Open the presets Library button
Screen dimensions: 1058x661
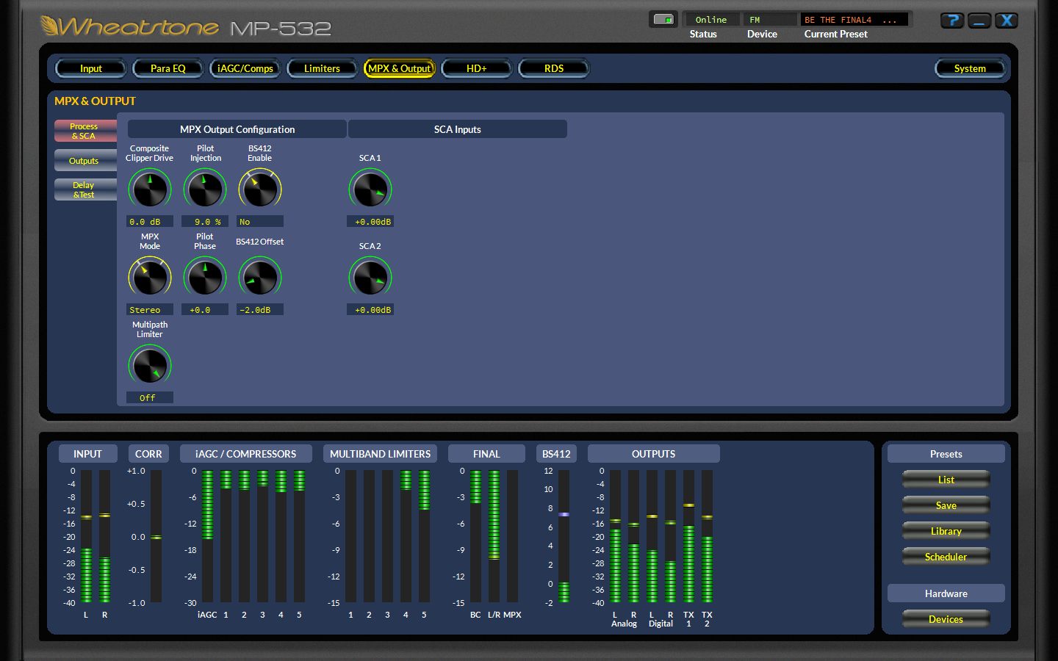coord(946,531)
